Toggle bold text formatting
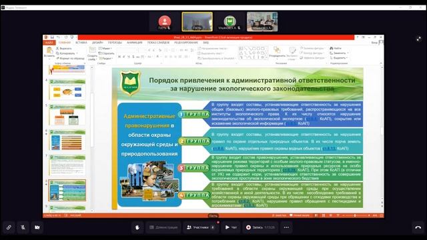The width and height of the screenshot is (427, 240). click(119, 57)
